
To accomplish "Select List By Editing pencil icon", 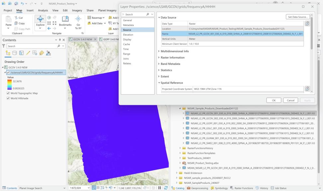I will tap(28, 53).
